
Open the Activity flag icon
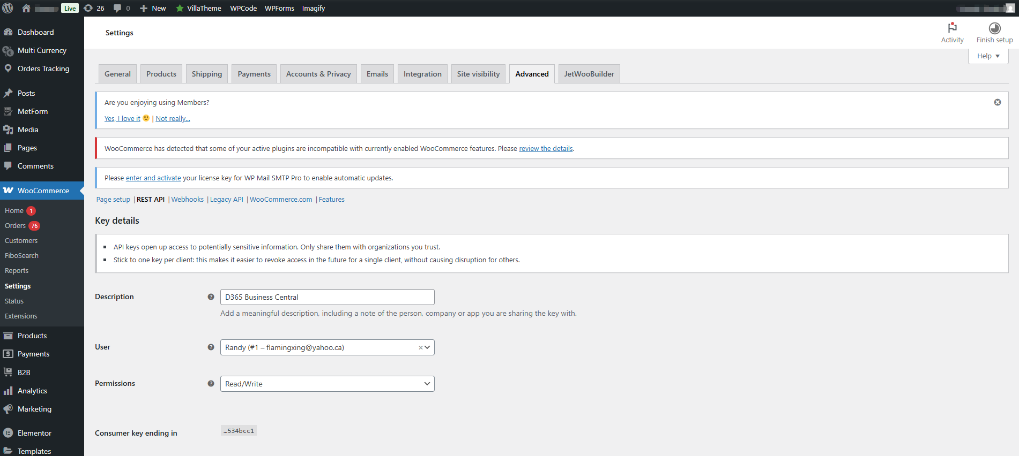(x=953, y=28)
